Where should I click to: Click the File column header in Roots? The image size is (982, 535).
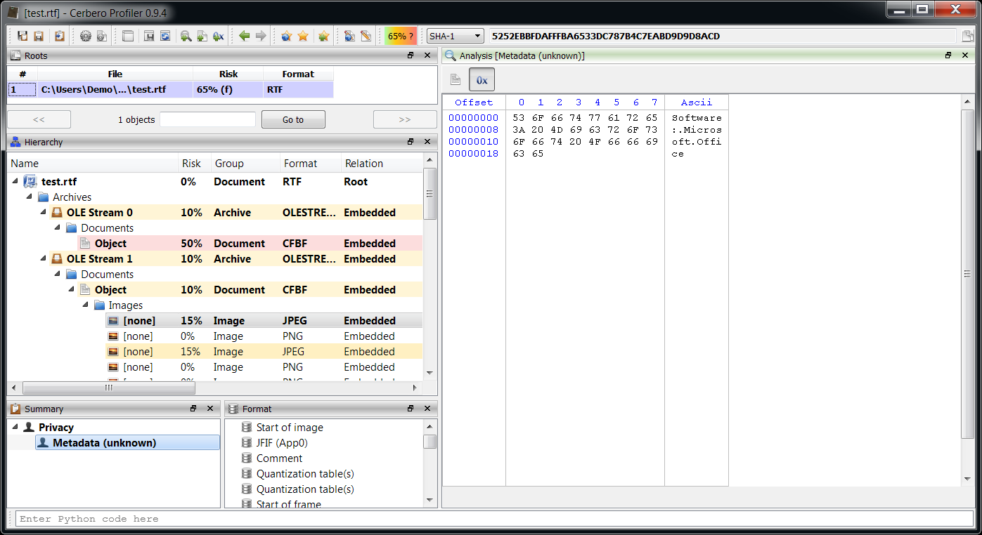pyautogui.click(x=115, y=74)
